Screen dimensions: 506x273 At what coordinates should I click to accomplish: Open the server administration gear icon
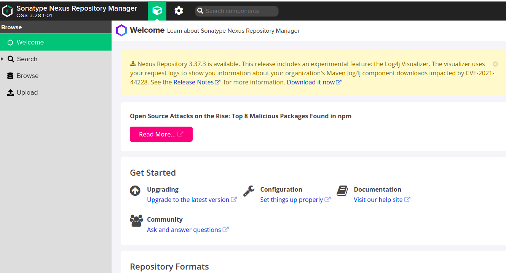(178, 11)
